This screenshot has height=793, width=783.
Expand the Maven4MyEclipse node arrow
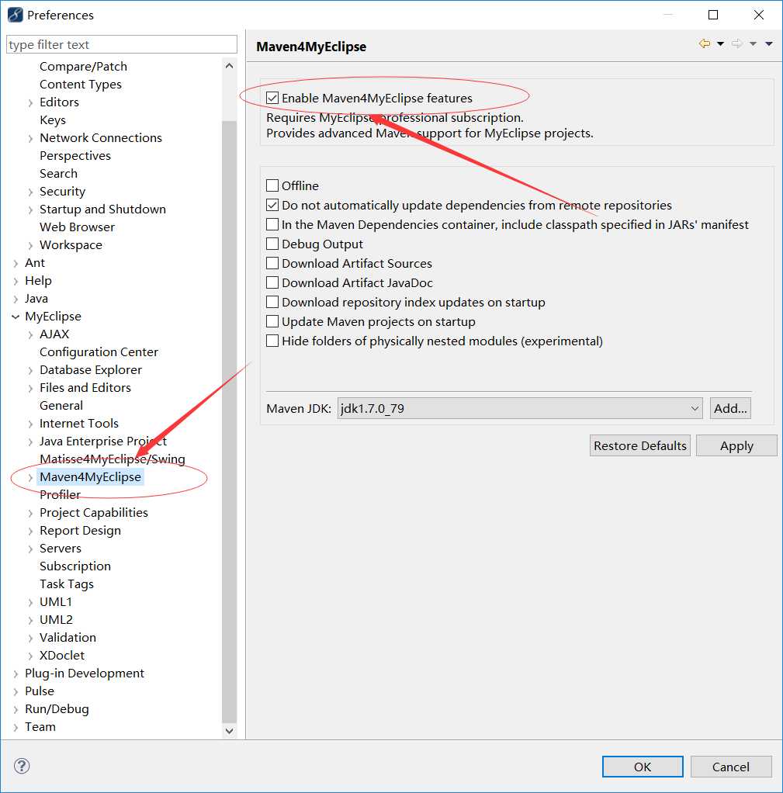pos(30,477)
